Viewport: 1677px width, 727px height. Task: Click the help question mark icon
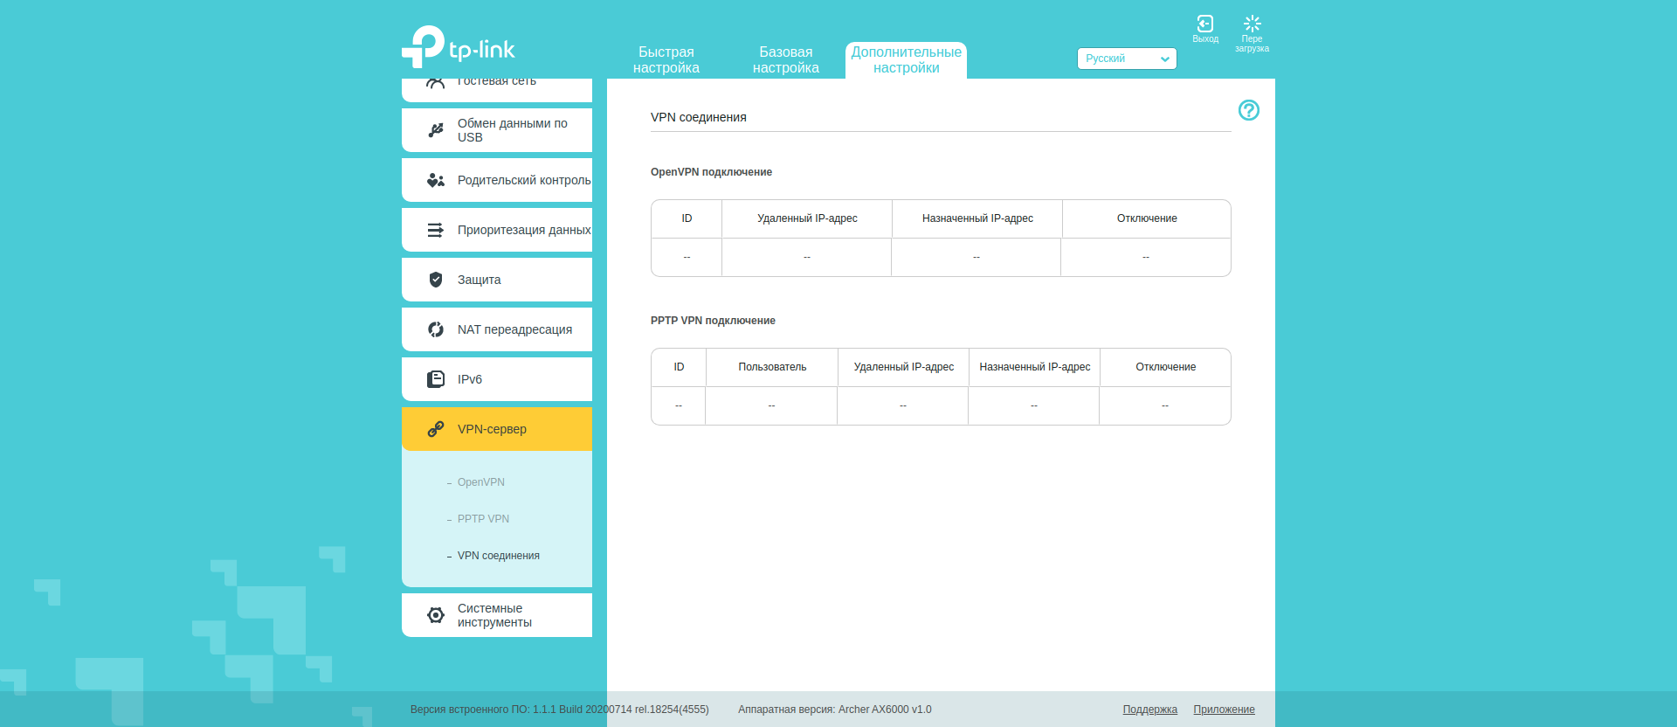pyautogui.click(x=1248, y=110)
